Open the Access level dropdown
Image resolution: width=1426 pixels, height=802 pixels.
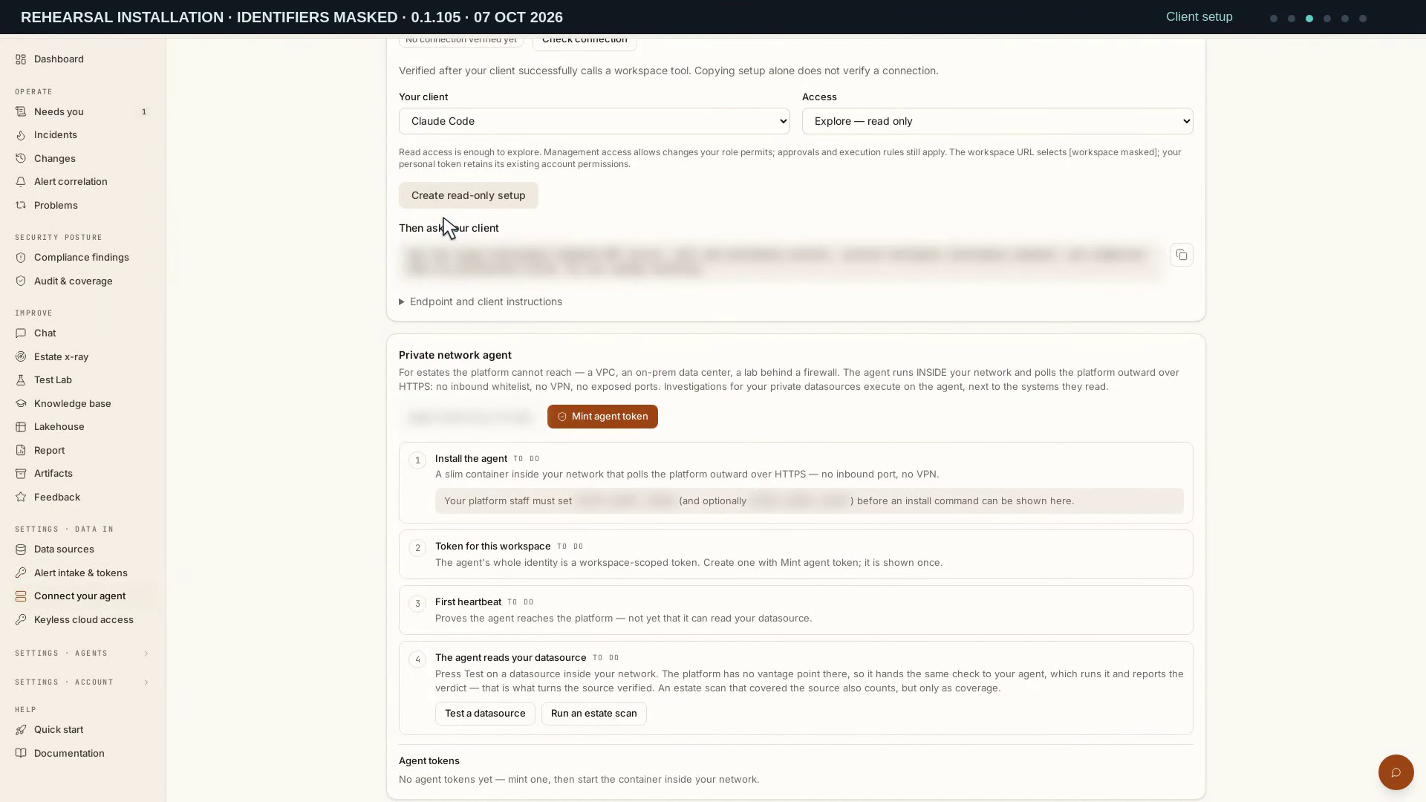(997, 121)
